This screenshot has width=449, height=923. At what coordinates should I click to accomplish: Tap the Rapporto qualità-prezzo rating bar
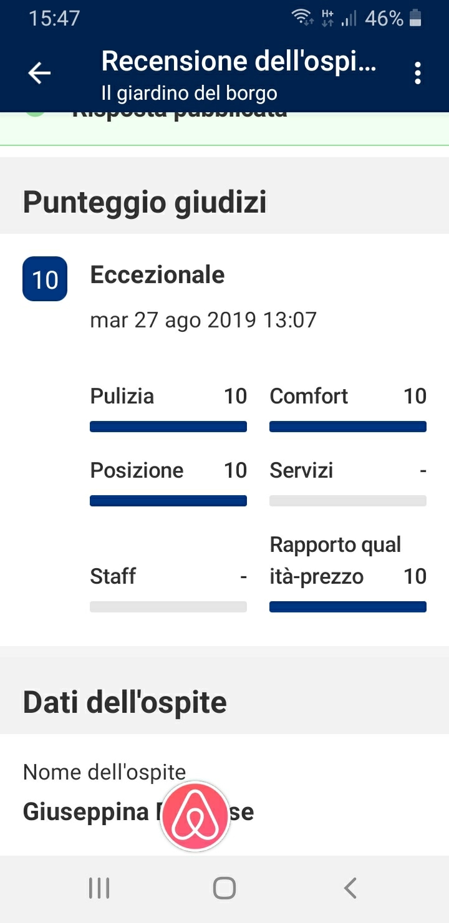pyautogui.click(x=348, y=607)
